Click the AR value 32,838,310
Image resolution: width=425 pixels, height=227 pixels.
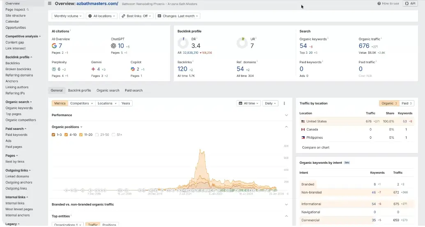point(191,53)
